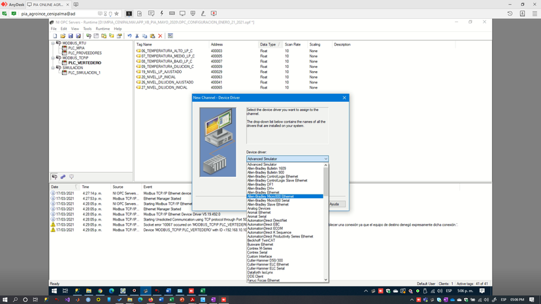Click the Paste clipboard toolbar icon
Image resolution: width=541 pixels, height=304 pixels.
(x=152, y=36)
